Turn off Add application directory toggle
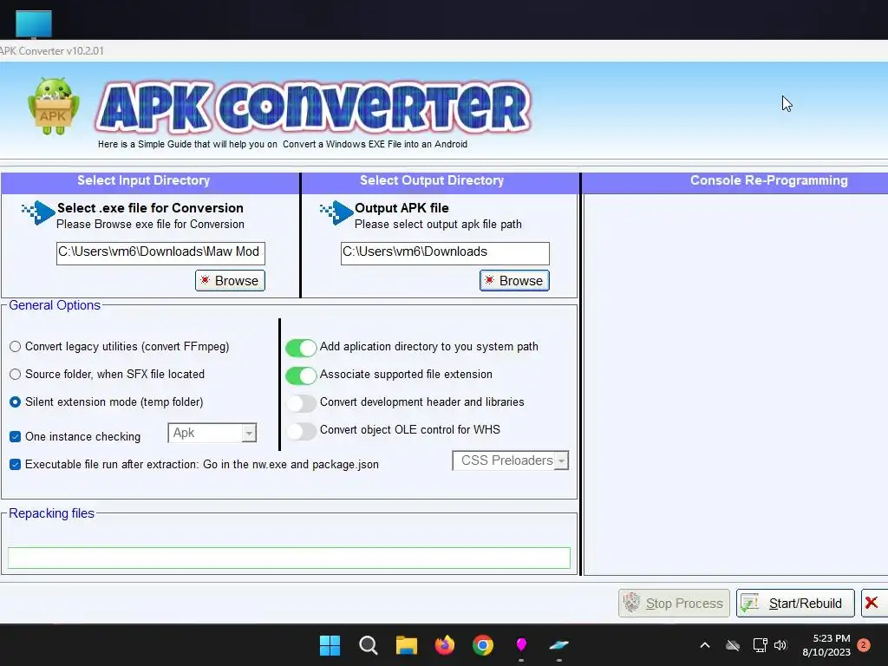 [x=301, y=348]
